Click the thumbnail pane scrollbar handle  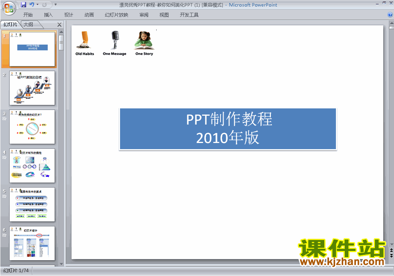tap(61, 42)
